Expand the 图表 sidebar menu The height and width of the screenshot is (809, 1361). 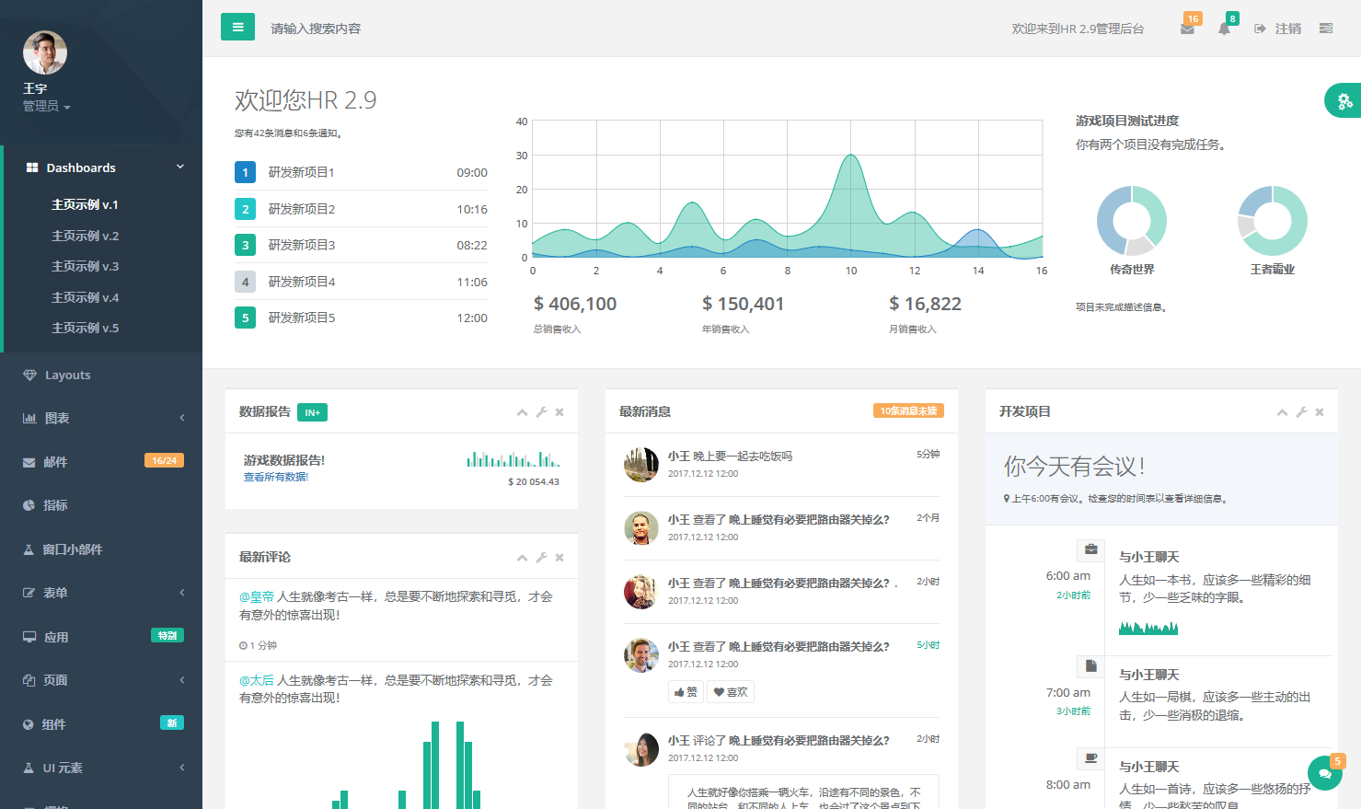pos(101,418)
